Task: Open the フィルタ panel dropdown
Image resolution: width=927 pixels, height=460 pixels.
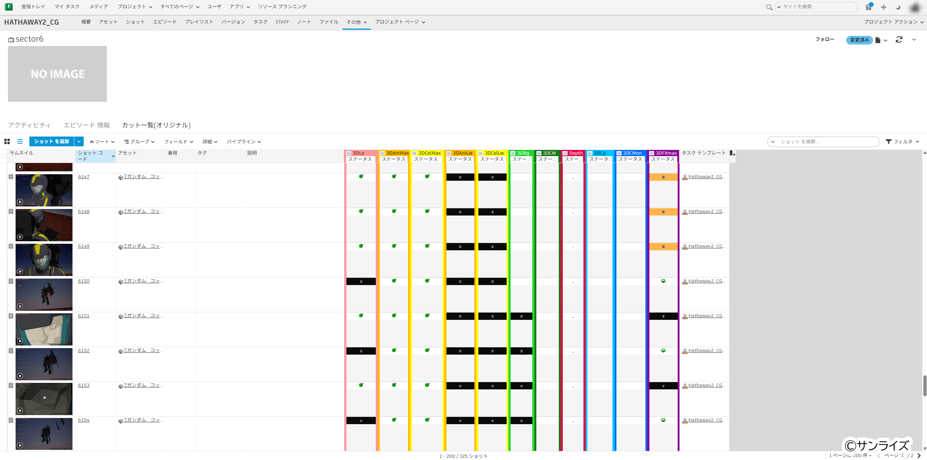Action: (x=902, y=142)
